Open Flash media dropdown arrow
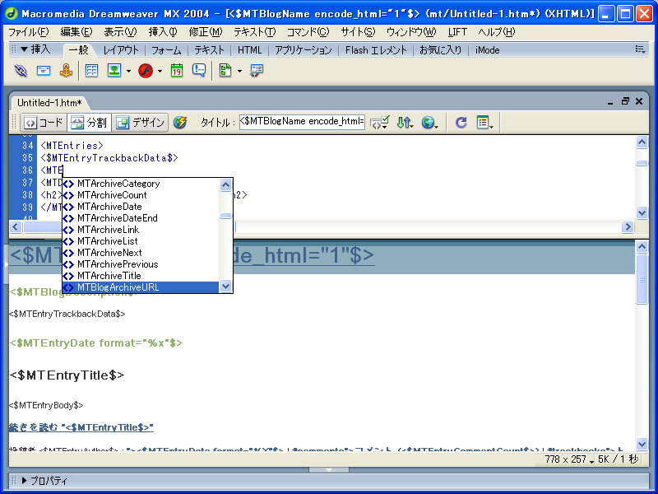Screen dimensions: 658x494 pos(160,72)
